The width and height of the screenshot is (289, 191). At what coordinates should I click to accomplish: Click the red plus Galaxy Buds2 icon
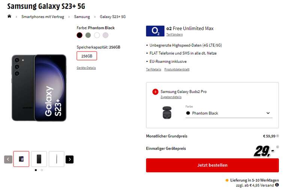[155, 92]
